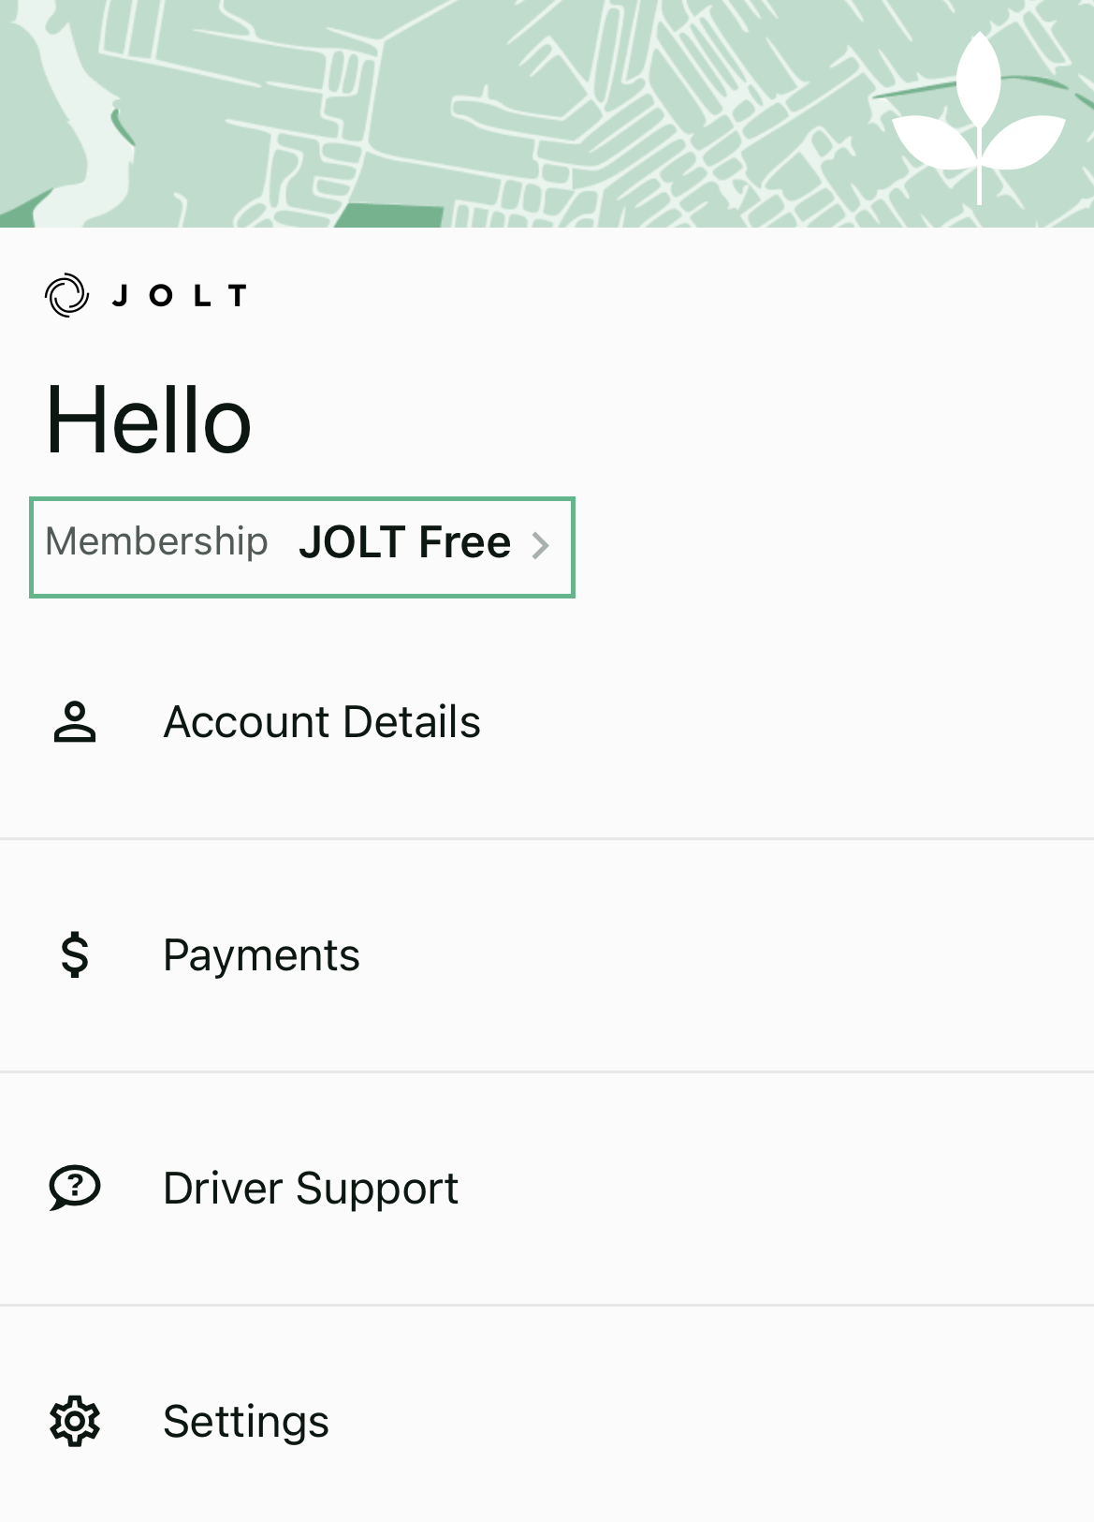Open Payments menu item
The height and width of the screenshot is (1522, 1094).
pyautogui.click(x=547, y=955)
